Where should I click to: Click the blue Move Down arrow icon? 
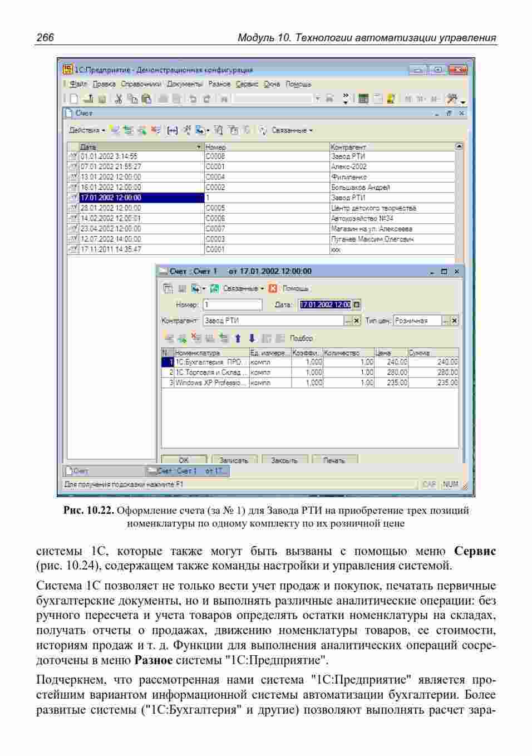click(252, 338)
